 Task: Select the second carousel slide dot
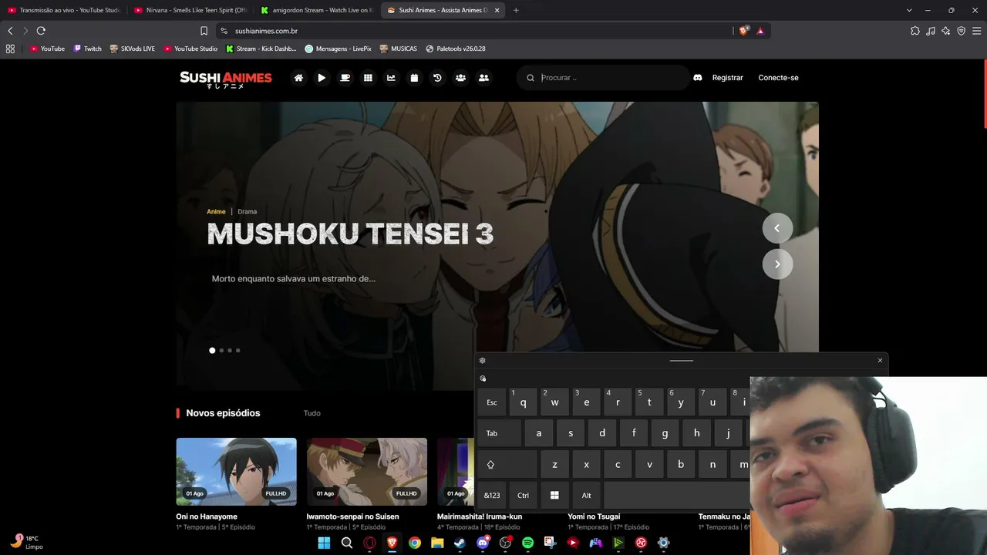[221, 351]
